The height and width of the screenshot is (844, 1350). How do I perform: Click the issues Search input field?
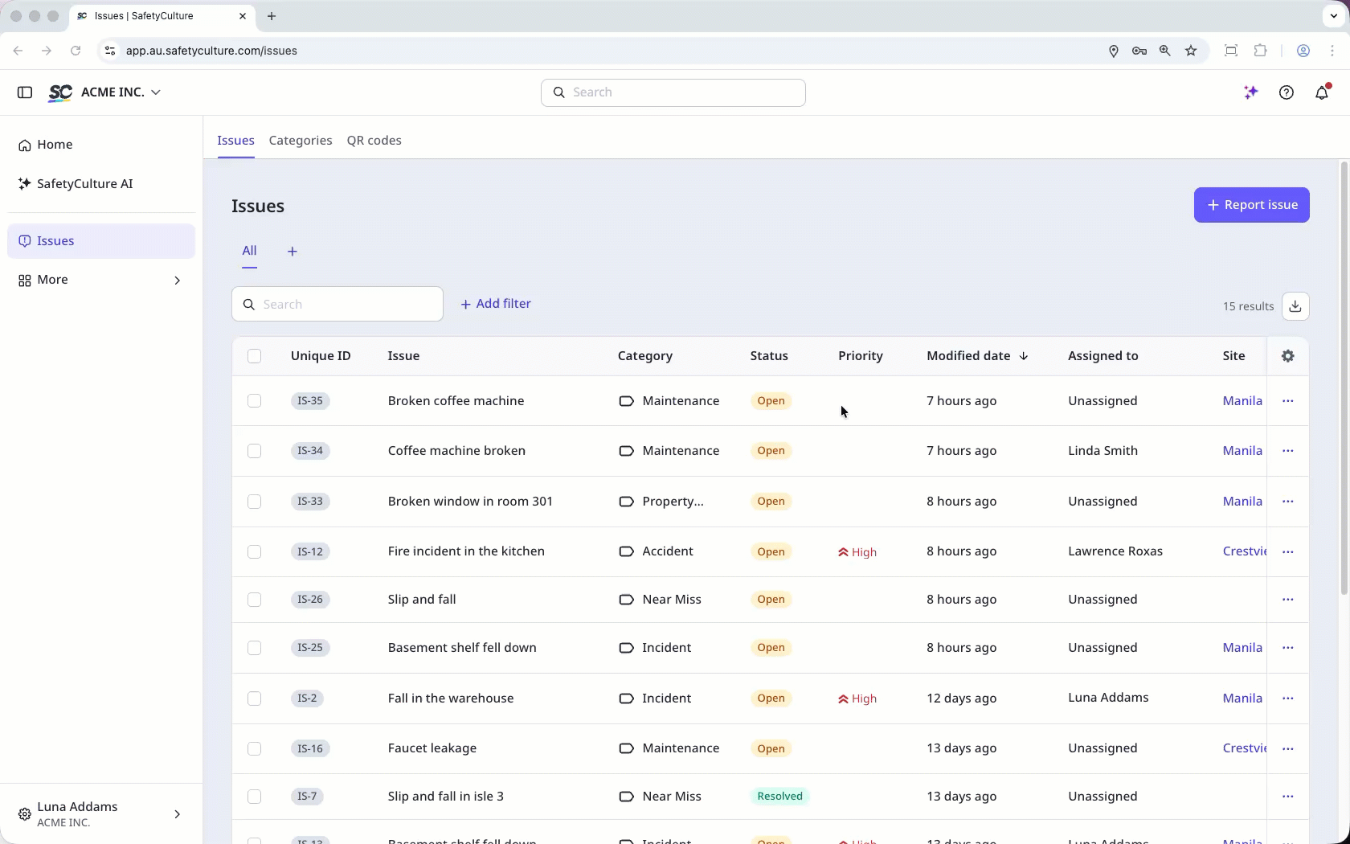[337, 305]
